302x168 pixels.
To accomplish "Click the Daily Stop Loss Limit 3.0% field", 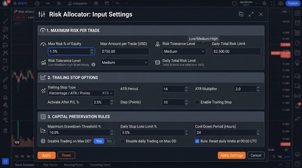I will point(155,133).
